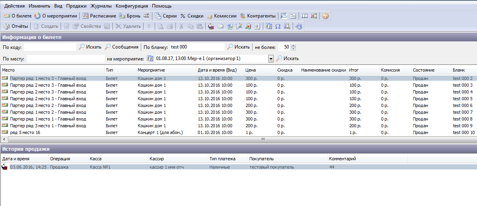
Task: Increase the не более limit value
Action: coord(294,45)
